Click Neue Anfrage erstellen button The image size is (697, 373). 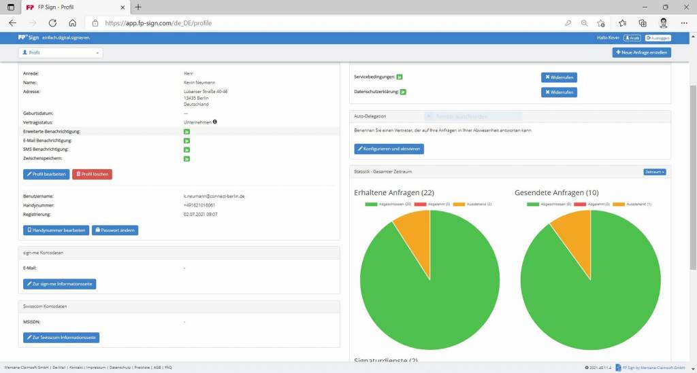pyautogui.click(x=642, y=52)
